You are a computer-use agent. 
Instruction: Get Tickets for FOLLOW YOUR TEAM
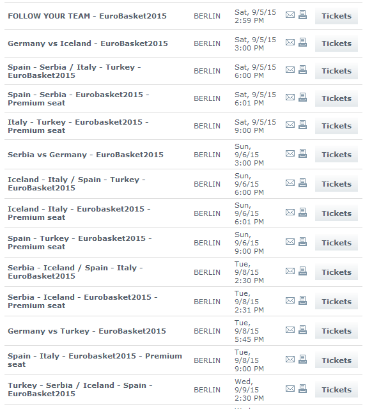point(336,16)
